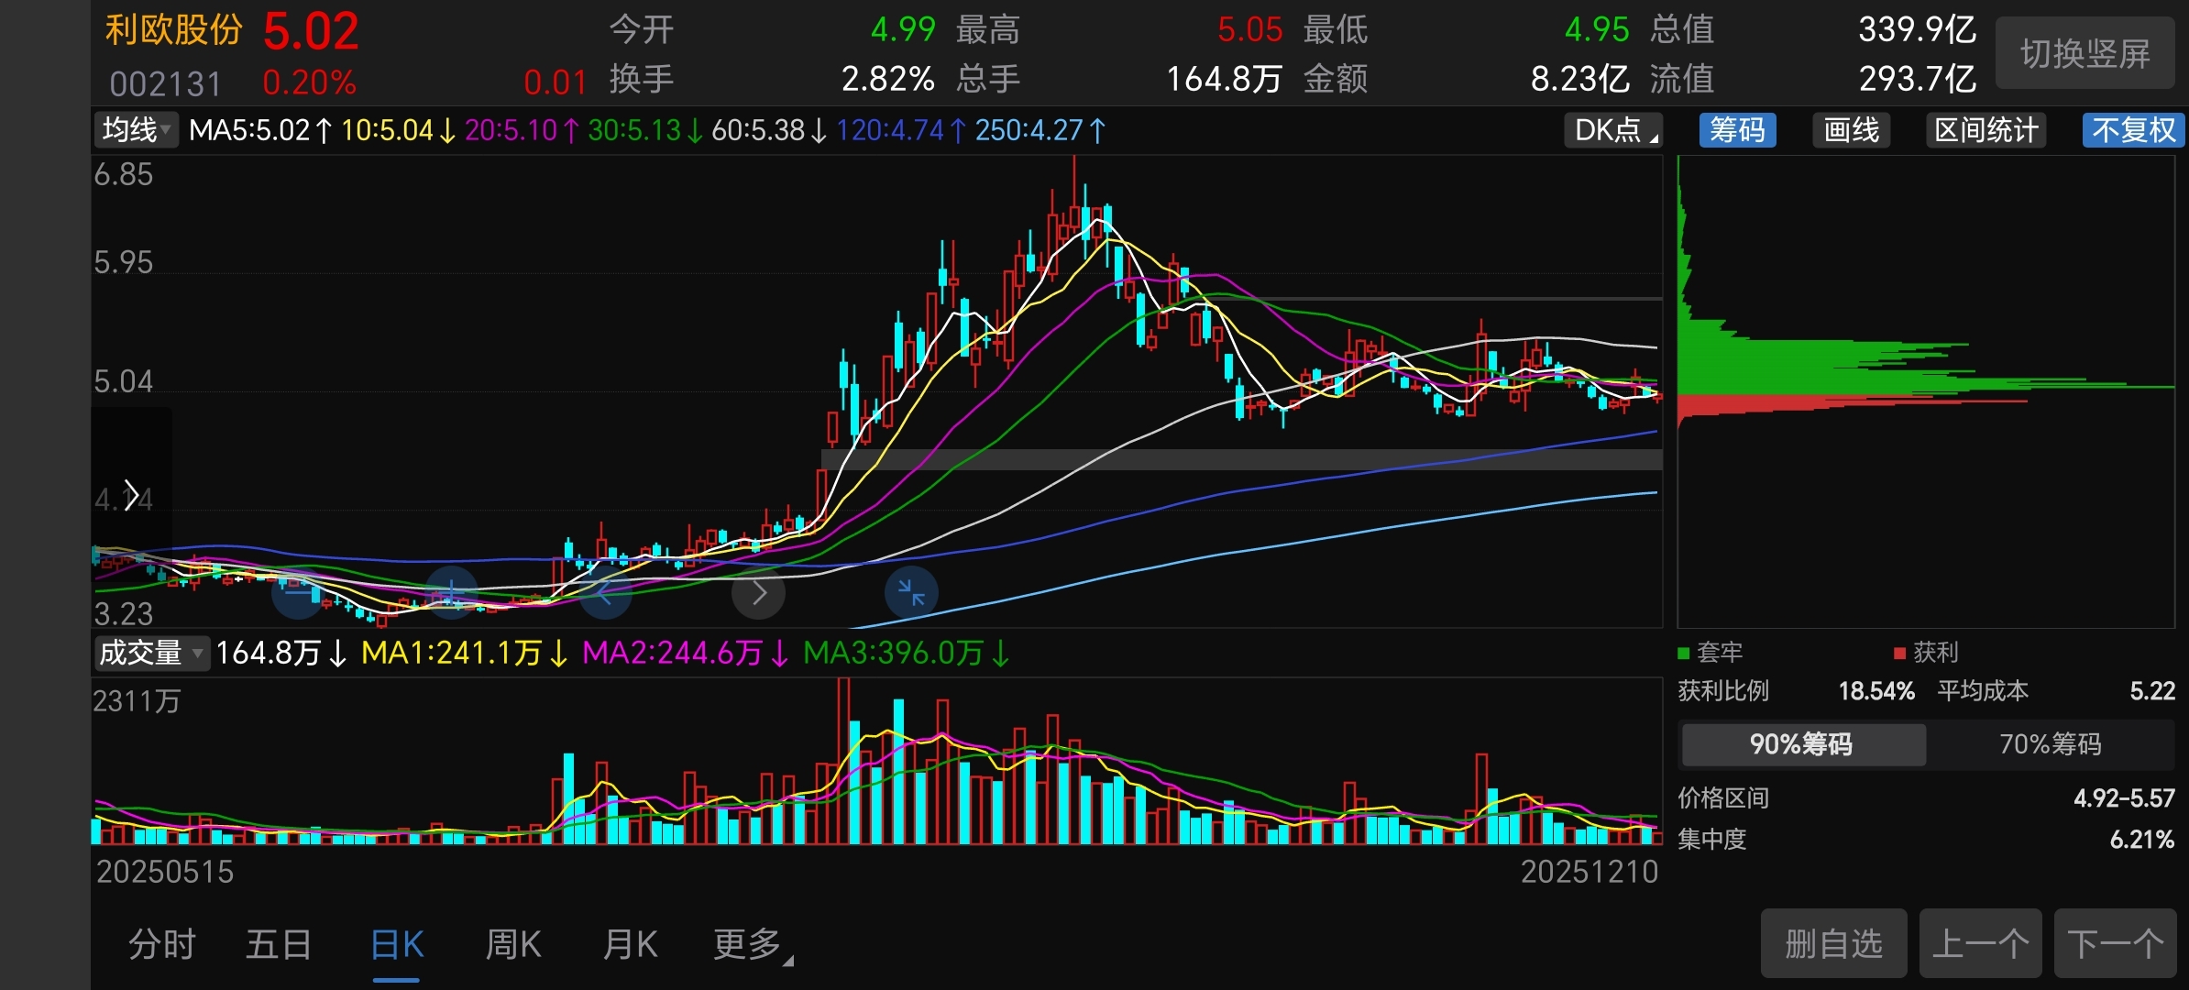The height and width of the screenshot is (990, 2189).
Task: Switch to the 分时 tab
Action: 162,944
